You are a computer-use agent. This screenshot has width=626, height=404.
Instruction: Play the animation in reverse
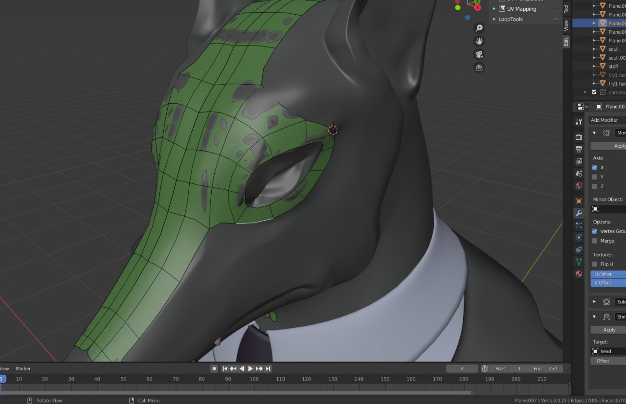pyautogui.click(x=242, y=368)
